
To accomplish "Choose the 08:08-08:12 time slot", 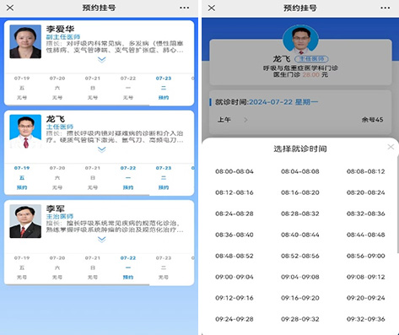I will tap(365, 171).
